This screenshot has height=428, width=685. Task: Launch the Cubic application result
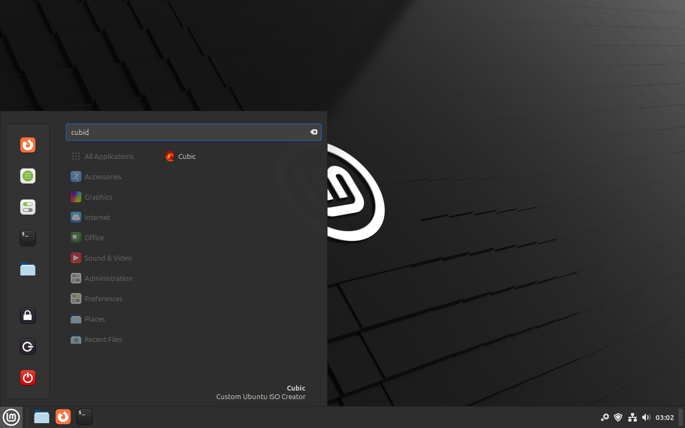pyautogui.click(x=181, y=156)
